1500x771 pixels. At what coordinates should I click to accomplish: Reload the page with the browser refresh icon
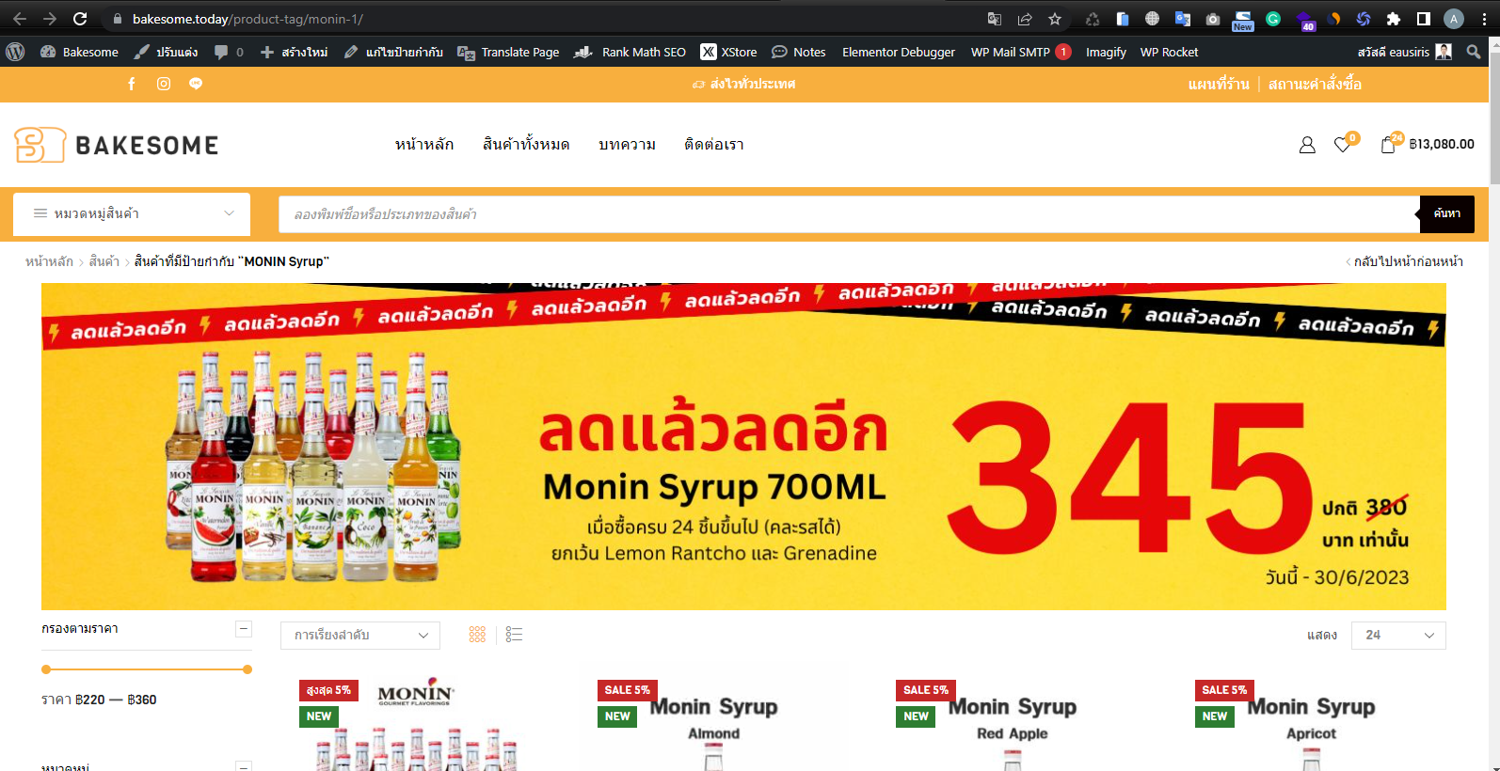tap(80, 19)
